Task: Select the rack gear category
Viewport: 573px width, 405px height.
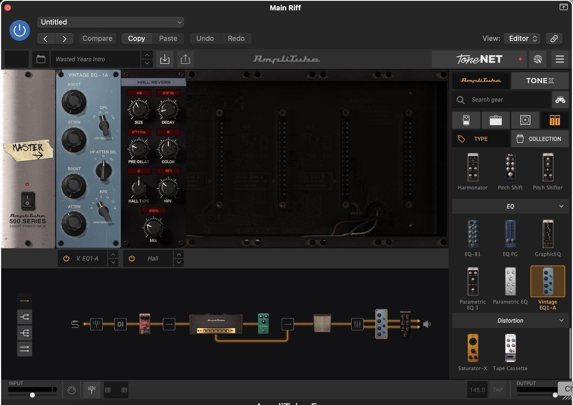Action: [555, 120]
